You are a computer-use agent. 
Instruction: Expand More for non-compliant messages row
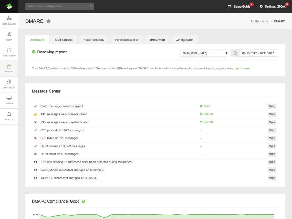tap(272, 114)
